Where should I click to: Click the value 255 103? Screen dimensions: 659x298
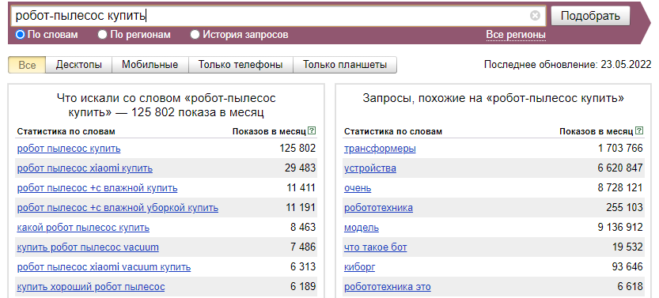[x=624, y=208]
